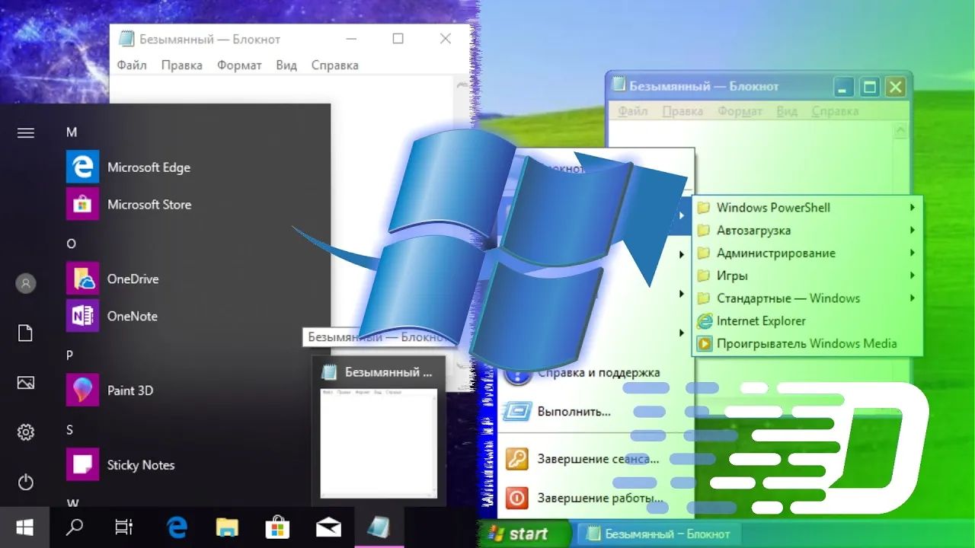Click the Power icon in Start sidebar

tap(26, 482)
